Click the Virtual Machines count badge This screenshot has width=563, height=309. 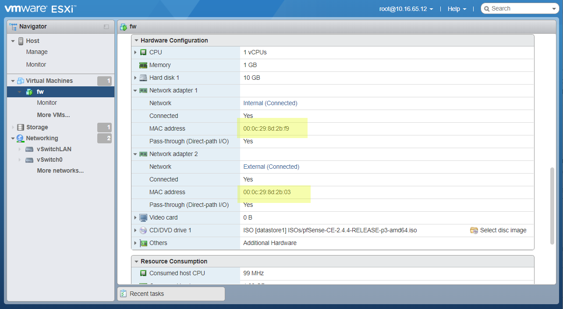(104, 81)
